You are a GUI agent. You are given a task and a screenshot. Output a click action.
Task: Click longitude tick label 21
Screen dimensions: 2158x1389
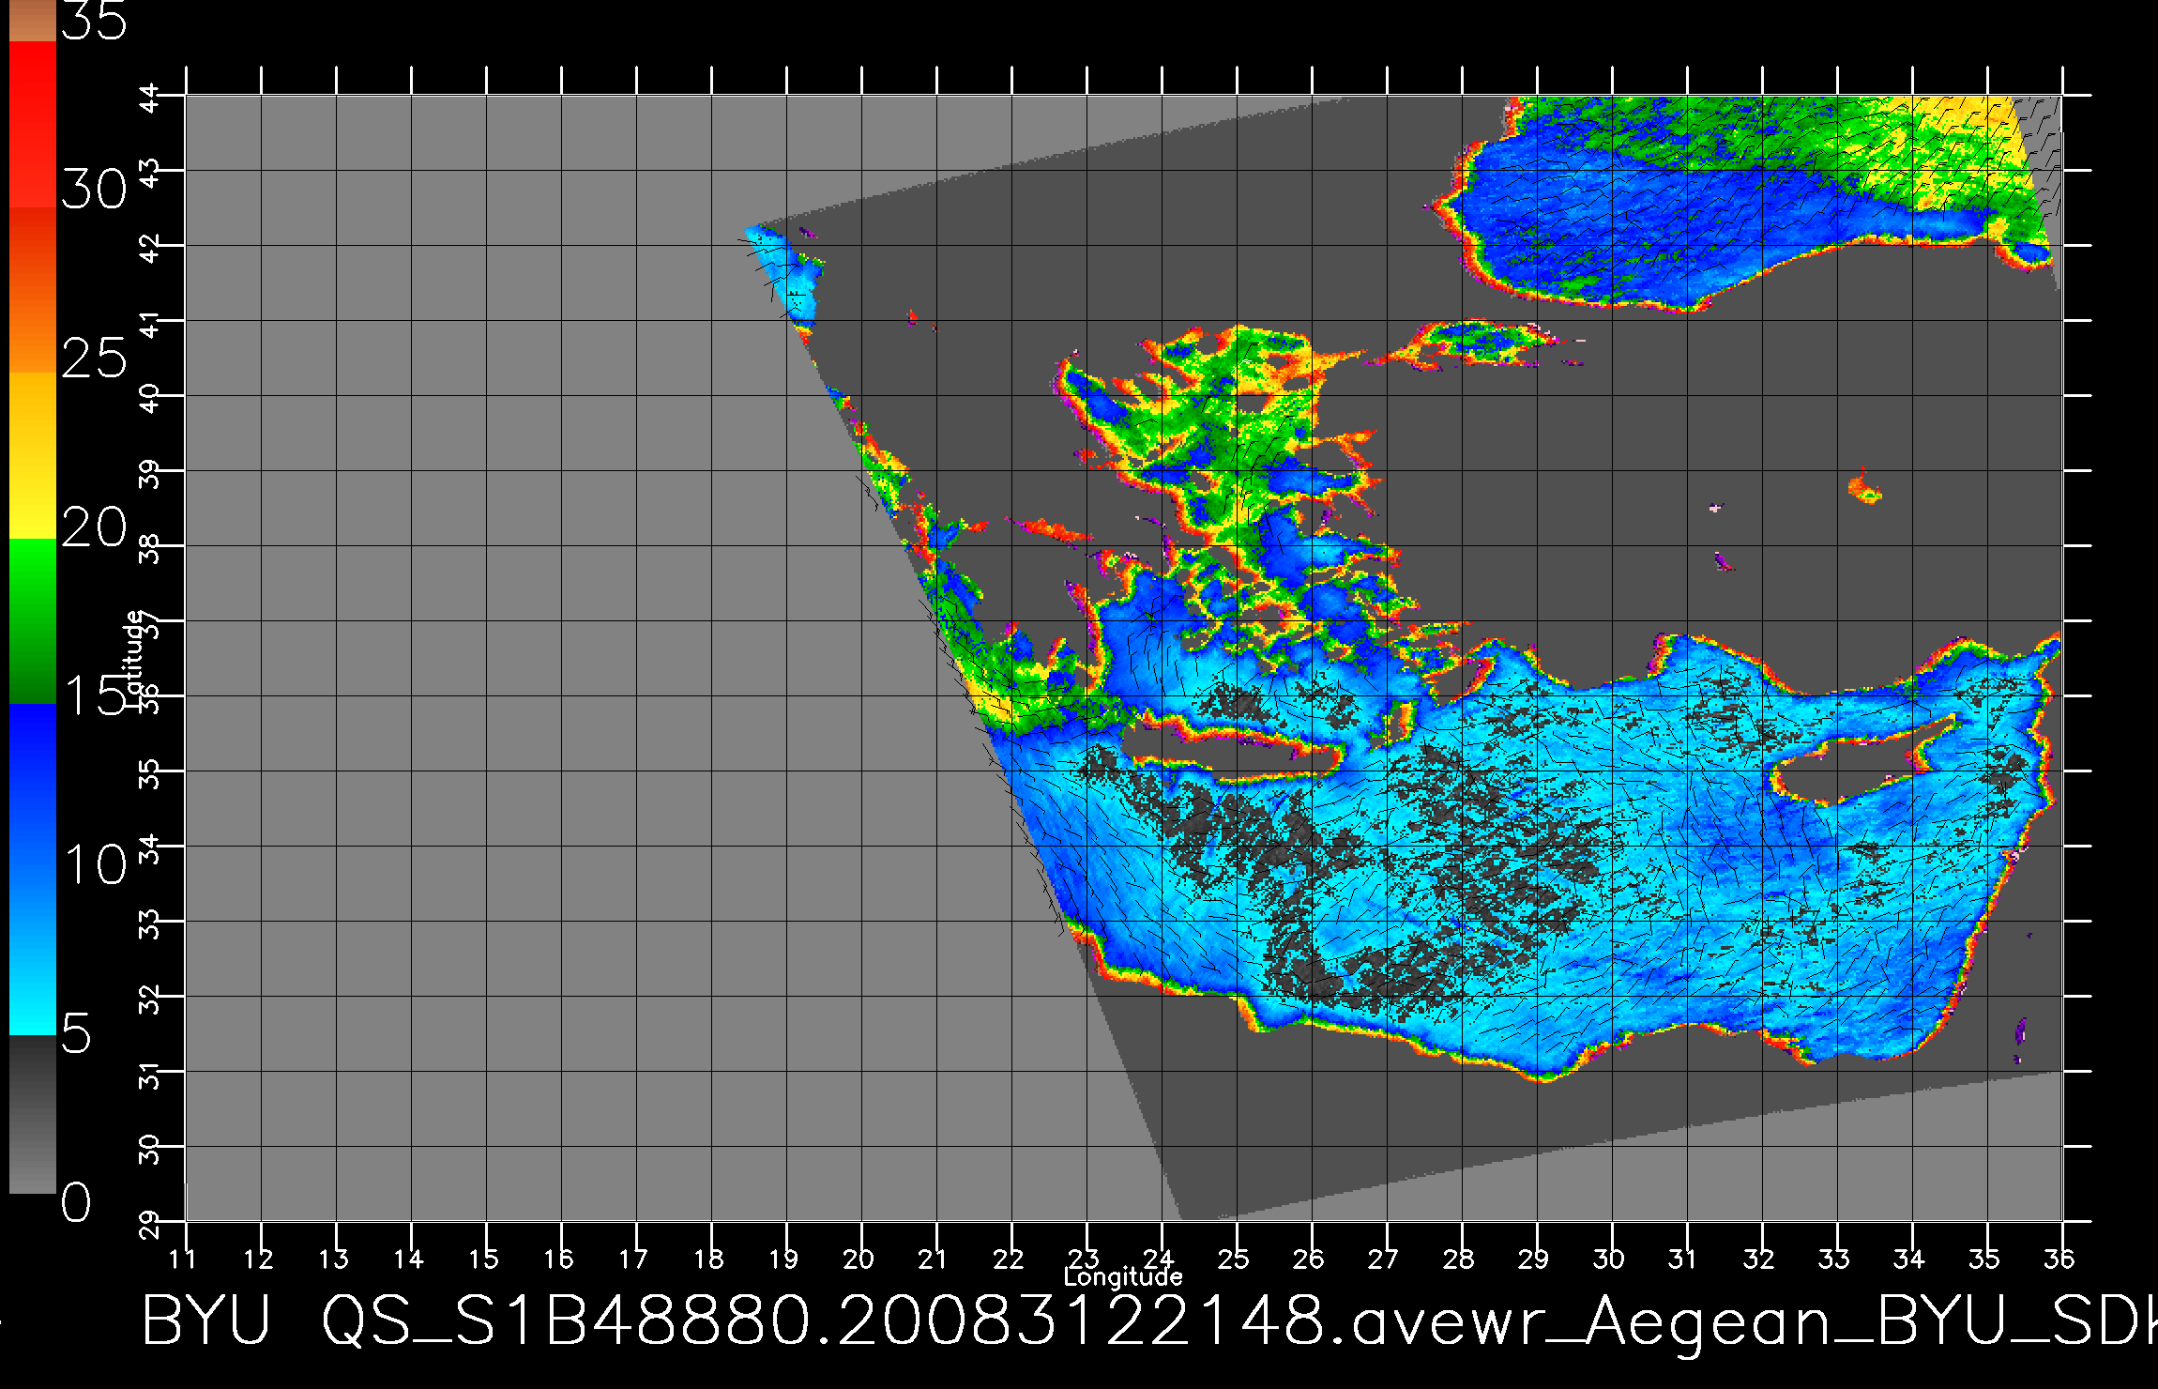(933, 1259)
